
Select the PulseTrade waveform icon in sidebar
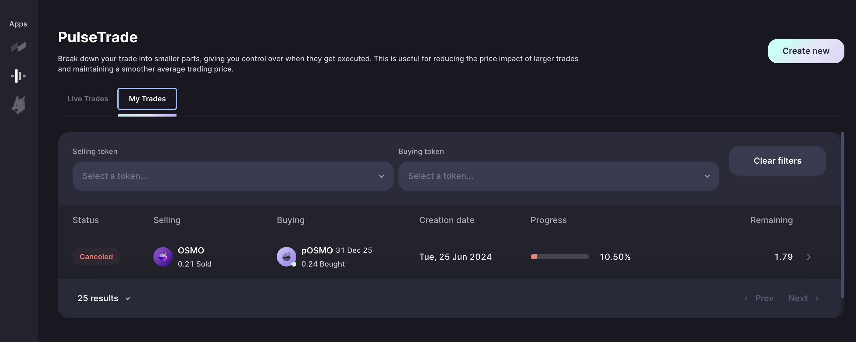coord(18,76)
